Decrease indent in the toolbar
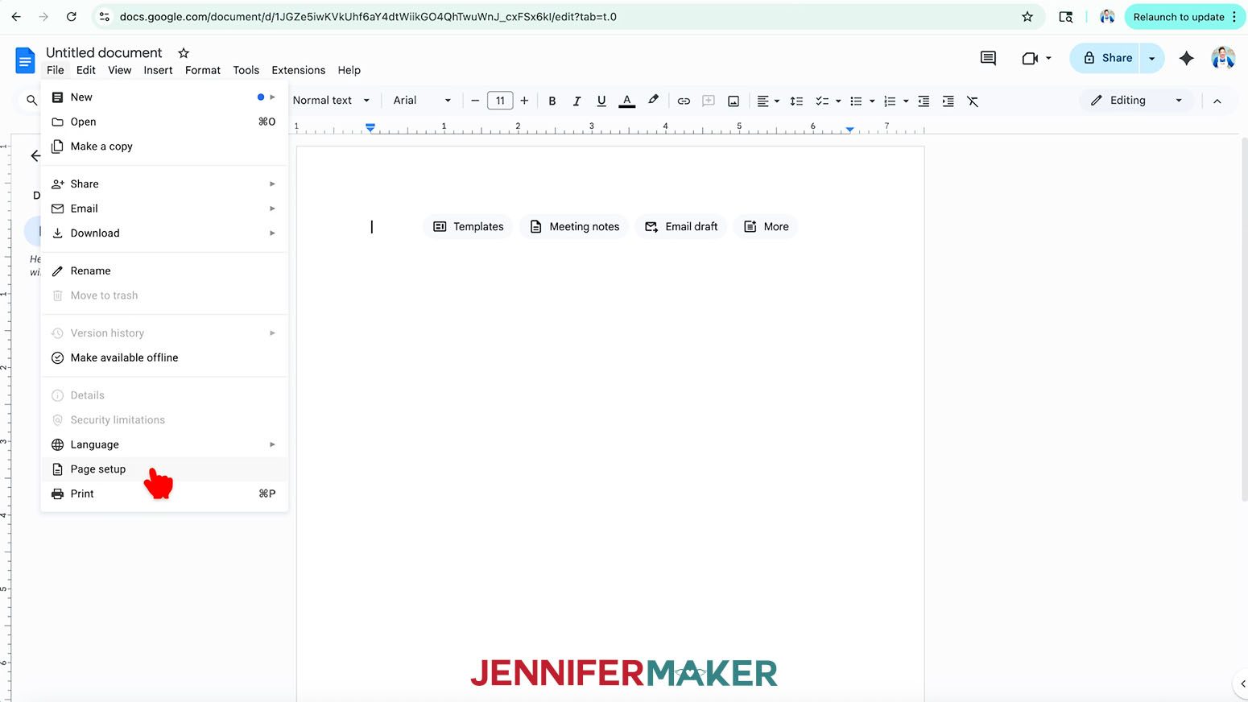 (x=924, y=101)
